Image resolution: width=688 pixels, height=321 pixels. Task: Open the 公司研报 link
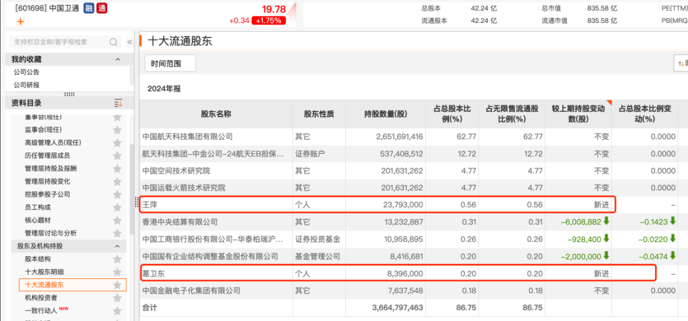[26, 85]
